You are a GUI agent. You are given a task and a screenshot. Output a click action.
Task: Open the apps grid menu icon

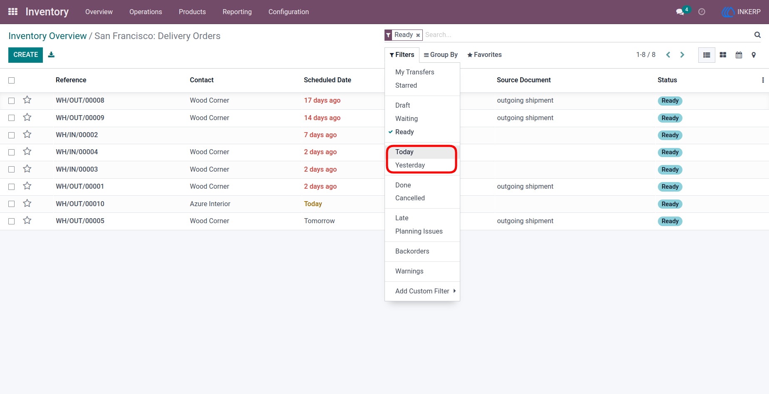point(13,12)
